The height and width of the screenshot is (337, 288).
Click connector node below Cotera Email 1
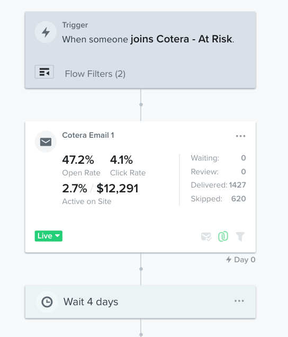point(141,269)
